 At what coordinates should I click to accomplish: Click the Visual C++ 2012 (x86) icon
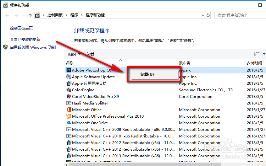(x=69, y=149)
